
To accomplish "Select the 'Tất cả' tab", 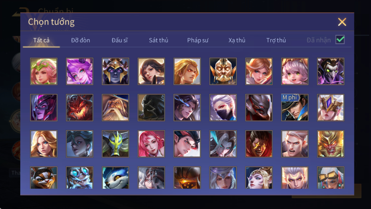I will coord(41,40).
